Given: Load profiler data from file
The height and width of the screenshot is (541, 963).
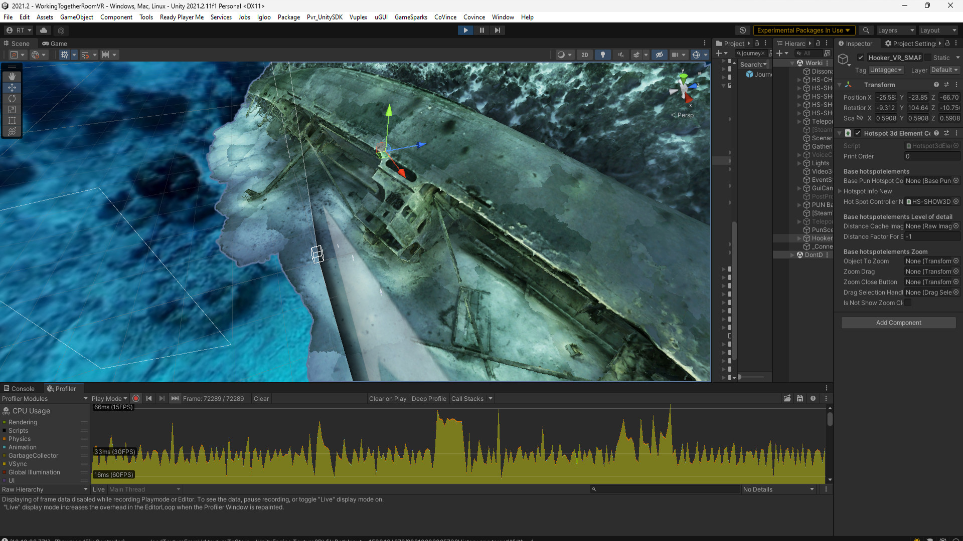Looking at the screenshot, I should click(787, 399).
